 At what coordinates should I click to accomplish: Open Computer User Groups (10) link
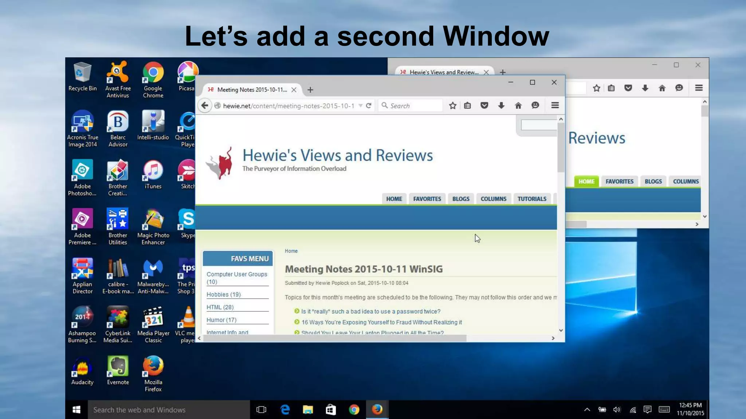(237, 278)
